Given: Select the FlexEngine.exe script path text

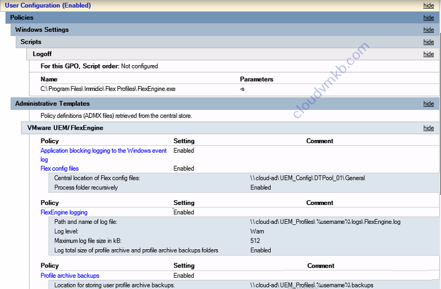Looking at the screenshot, I should 108,89.
